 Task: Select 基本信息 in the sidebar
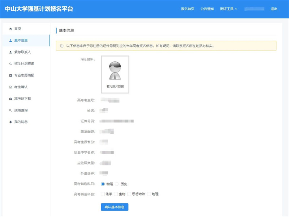[26, 41]
